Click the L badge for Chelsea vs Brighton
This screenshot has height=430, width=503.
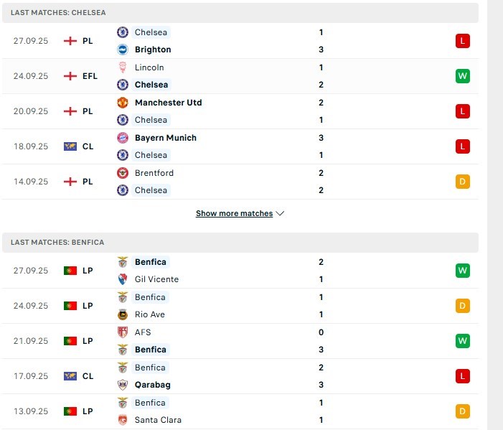(462, 41)
